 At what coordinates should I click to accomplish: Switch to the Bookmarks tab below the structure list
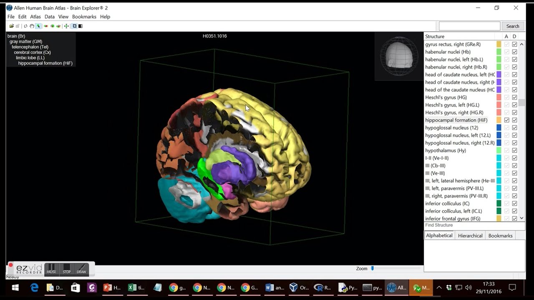500,235
